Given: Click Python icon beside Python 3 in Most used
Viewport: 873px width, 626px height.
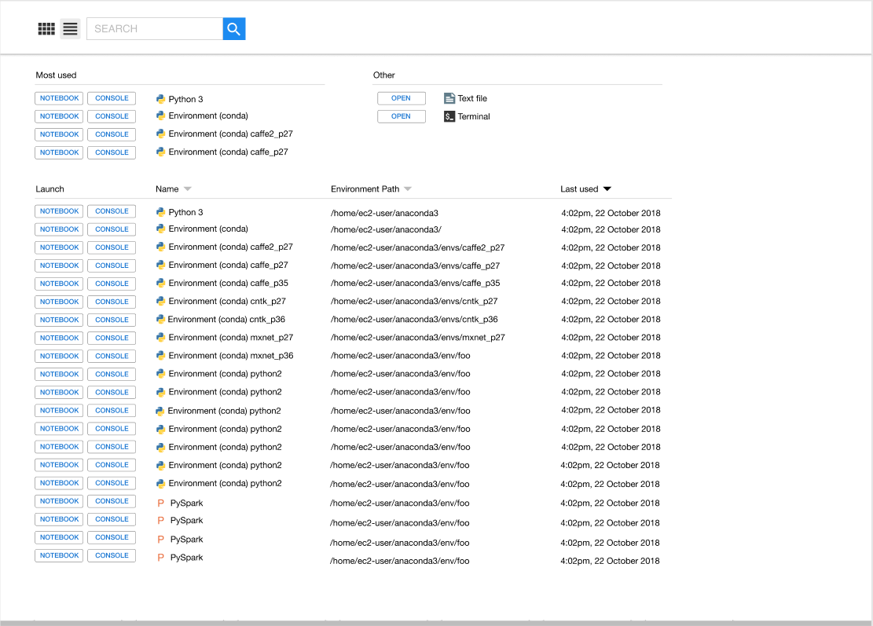Looking at the screenshot, I should (x=161, y=99).
